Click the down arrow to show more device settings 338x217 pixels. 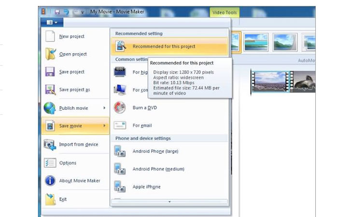tap(169, 202)
